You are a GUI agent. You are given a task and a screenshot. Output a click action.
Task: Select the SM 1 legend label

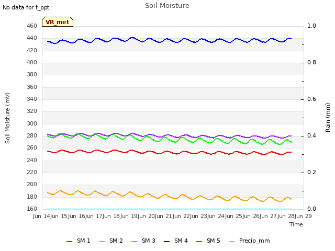(84, 241)
